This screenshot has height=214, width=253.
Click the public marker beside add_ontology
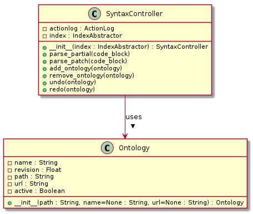[44, 69]
